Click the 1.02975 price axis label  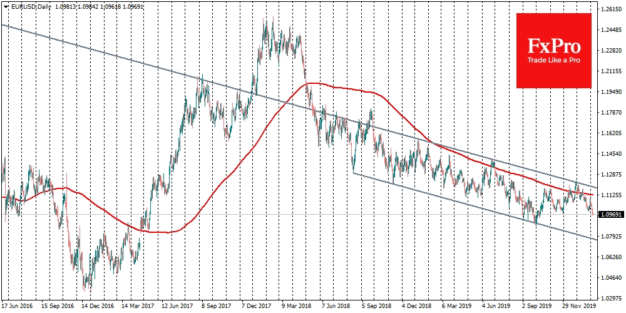(612, 298)
